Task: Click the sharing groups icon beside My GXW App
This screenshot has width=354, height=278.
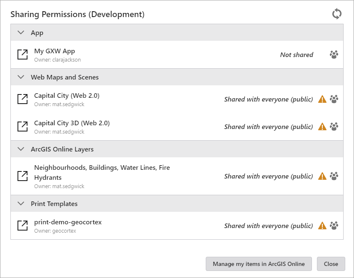Action: (x=334, y=55)
